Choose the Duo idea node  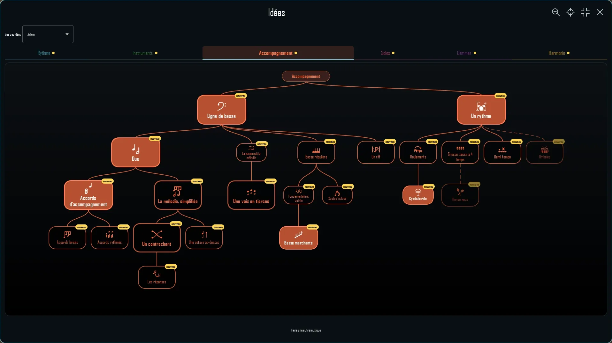point(135,152)
